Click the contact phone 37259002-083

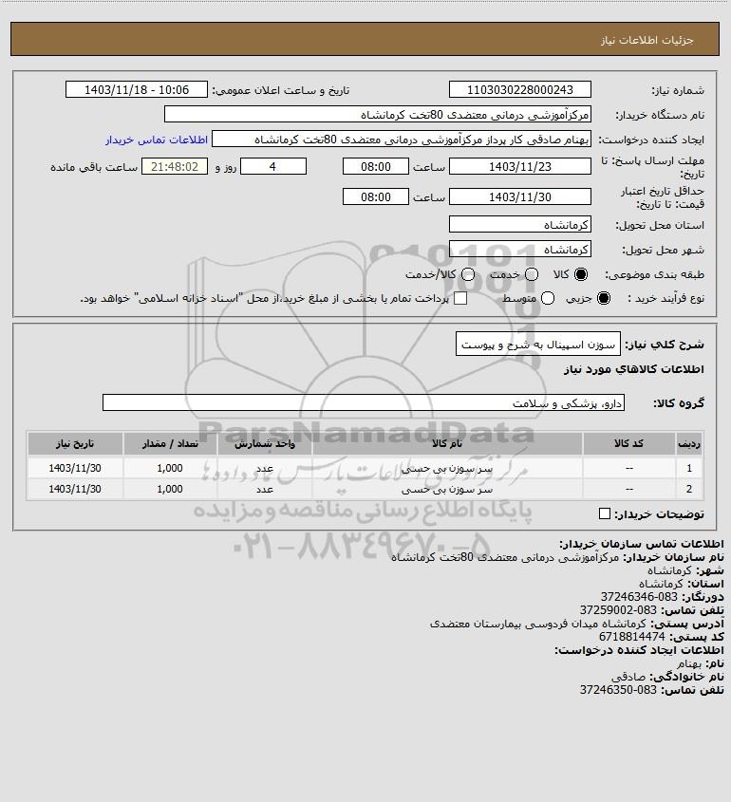point(618,610)
